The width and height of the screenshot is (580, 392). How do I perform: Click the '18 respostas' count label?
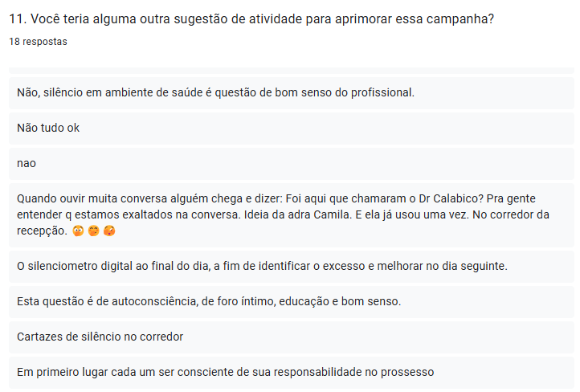[x=39, y=41]
